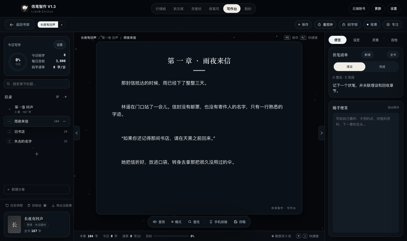This screenshot has width=407, height=241.
Task: Toggle the 全书 scope for foreshadowing list
Action: click(x=393, y=55)
